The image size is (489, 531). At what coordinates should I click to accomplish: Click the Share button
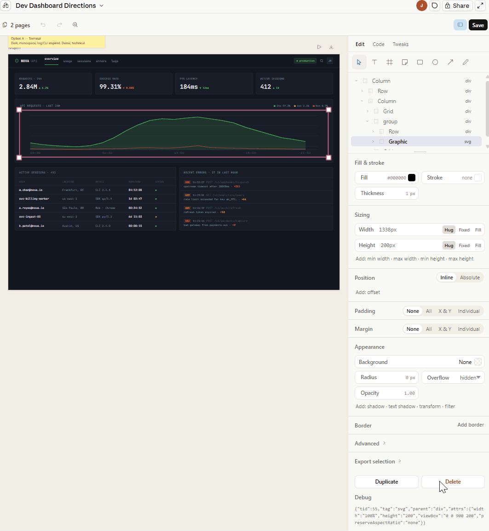[x=457, y=6]
